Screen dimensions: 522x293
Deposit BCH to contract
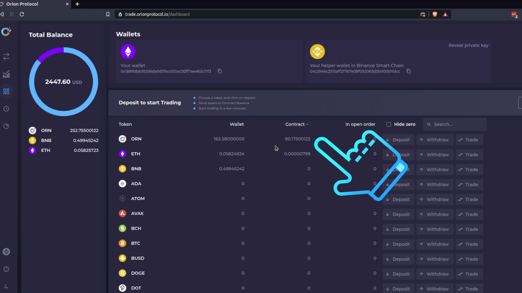click(x=398, y=229)
